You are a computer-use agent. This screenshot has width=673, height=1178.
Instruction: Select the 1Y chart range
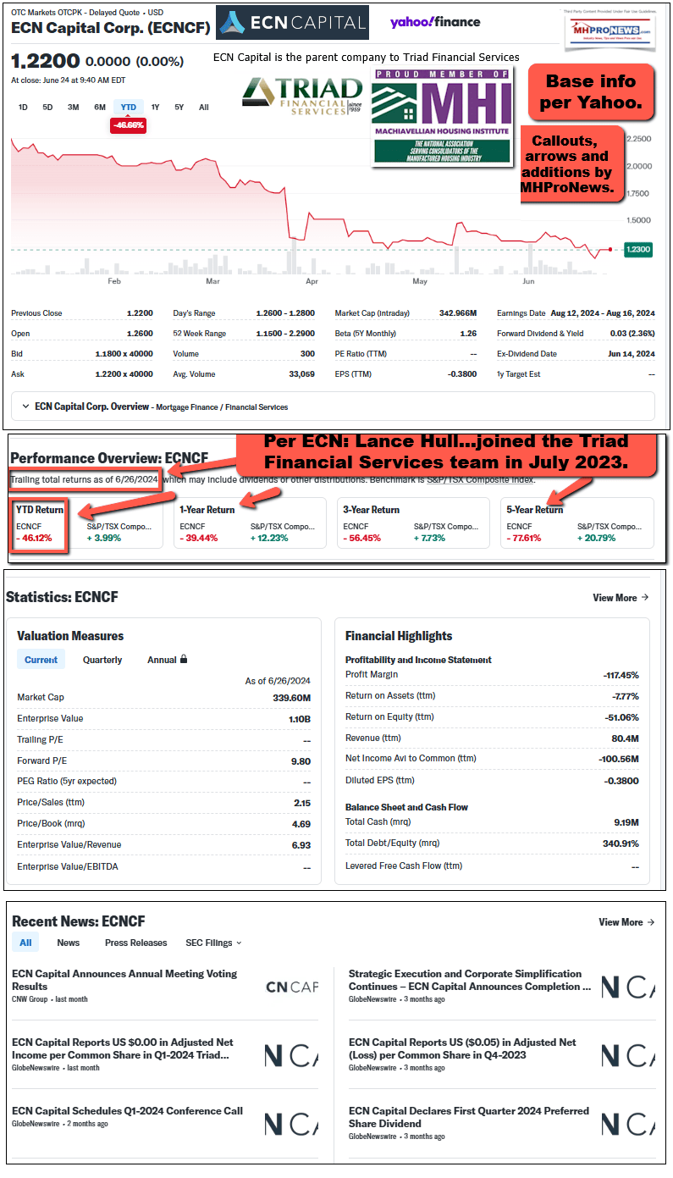click(x=155, y=108)
